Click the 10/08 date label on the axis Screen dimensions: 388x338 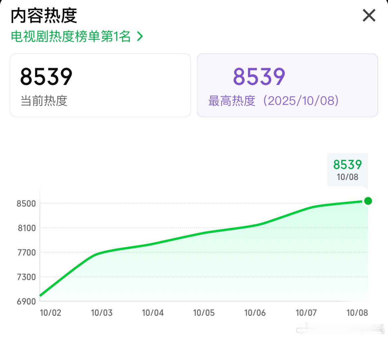click(357, 313)
